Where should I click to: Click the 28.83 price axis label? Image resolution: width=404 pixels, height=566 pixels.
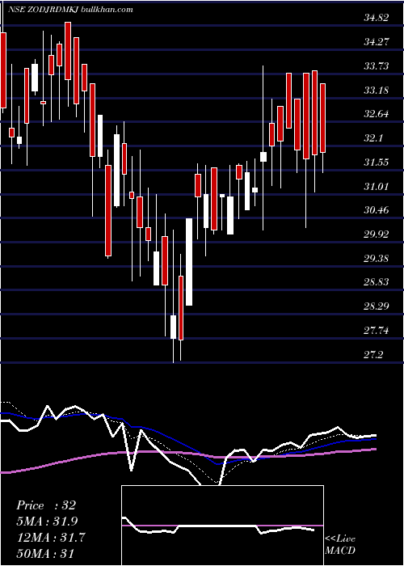pyautogui.click(x=377, y=282)
